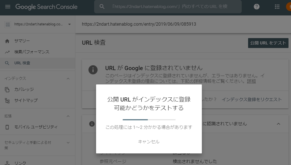
Task: Click the リンク icon in the sidebar
Action: tap(7, 163)
